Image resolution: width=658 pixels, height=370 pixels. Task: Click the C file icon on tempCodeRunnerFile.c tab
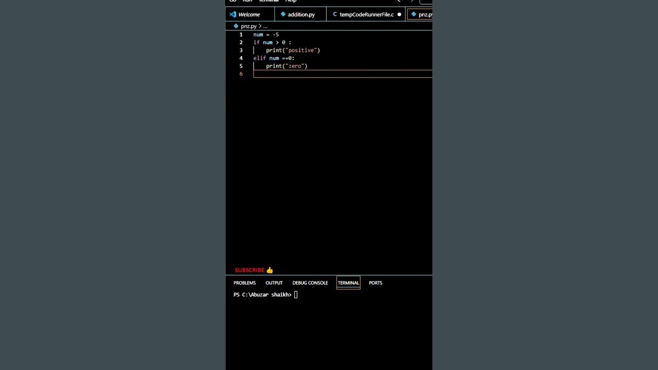point(335,14)
